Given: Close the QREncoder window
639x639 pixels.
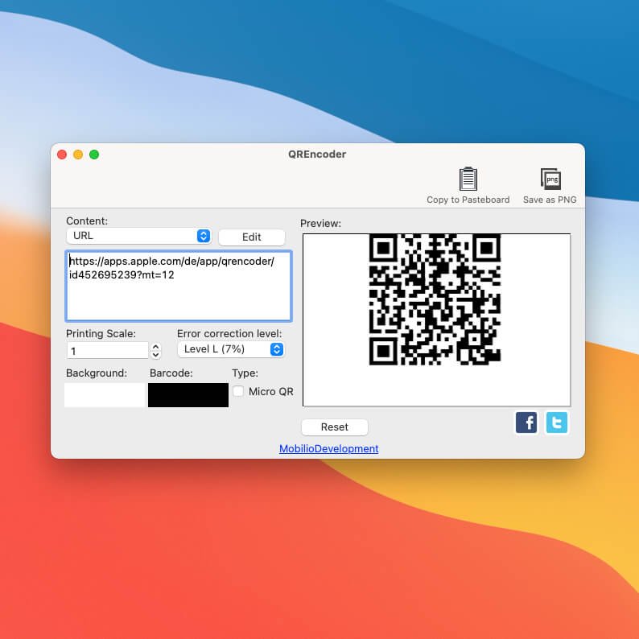Looking at the screenshot, I should point(62,155).
